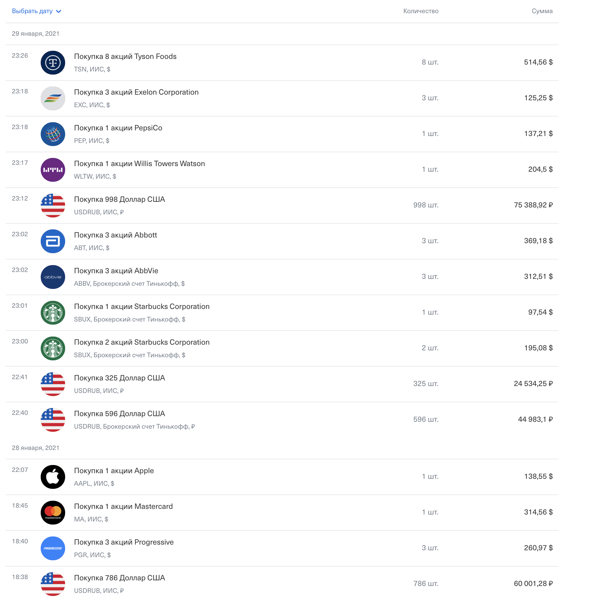This screenshot has width=610, height=601.
Task: Open 'Покупка 2 акций Starbucks Corporation' entry
Action: coord(142,342)
